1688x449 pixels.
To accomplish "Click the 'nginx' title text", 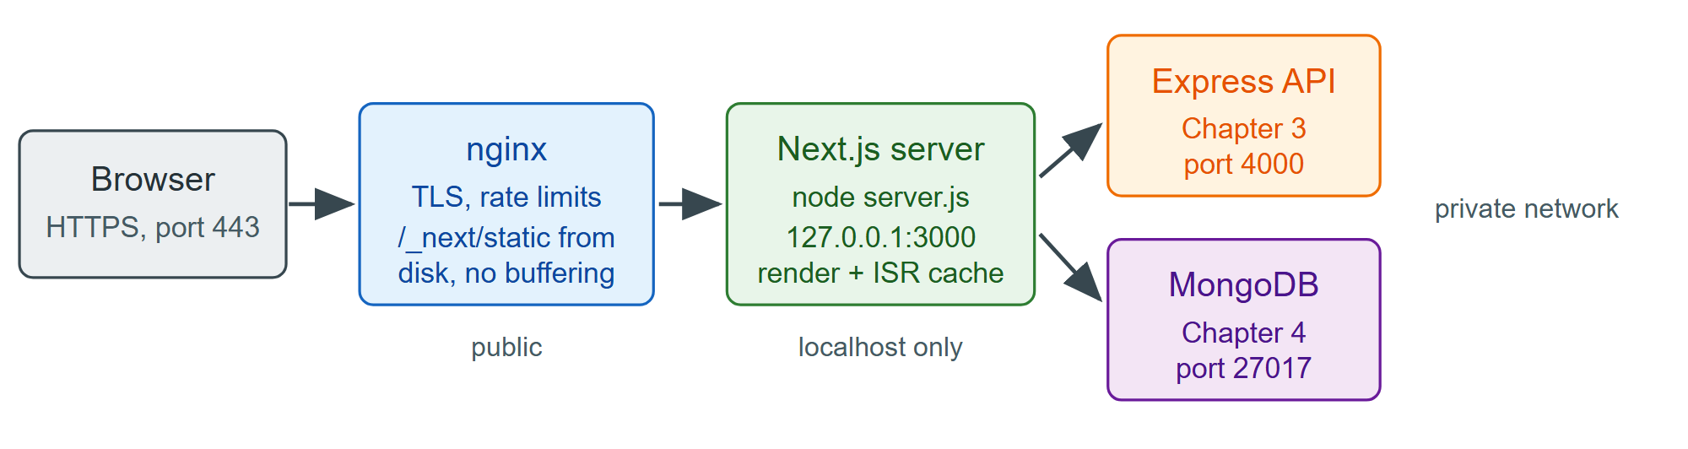I will pyautogui.click(x=506, y=149).
